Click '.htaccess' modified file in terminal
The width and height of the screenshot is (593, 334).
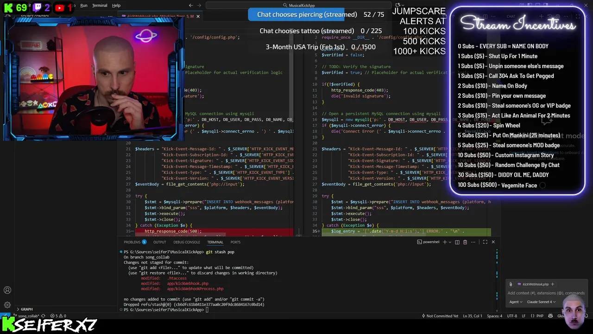pos(177,278)
